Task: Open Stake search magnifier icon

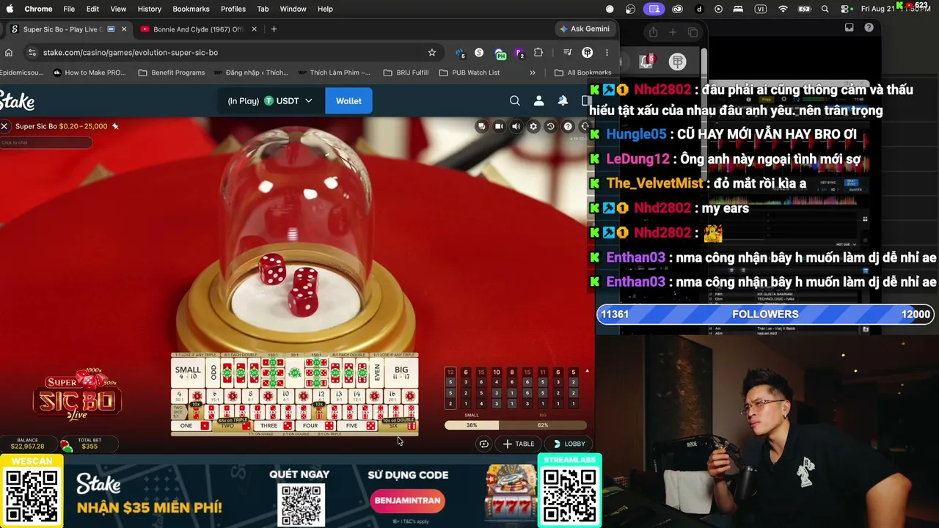Action: coord(515,100)
